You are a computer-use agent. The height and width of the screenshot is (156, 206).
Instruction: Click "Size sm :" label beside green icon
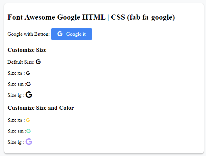click(16, 131)
